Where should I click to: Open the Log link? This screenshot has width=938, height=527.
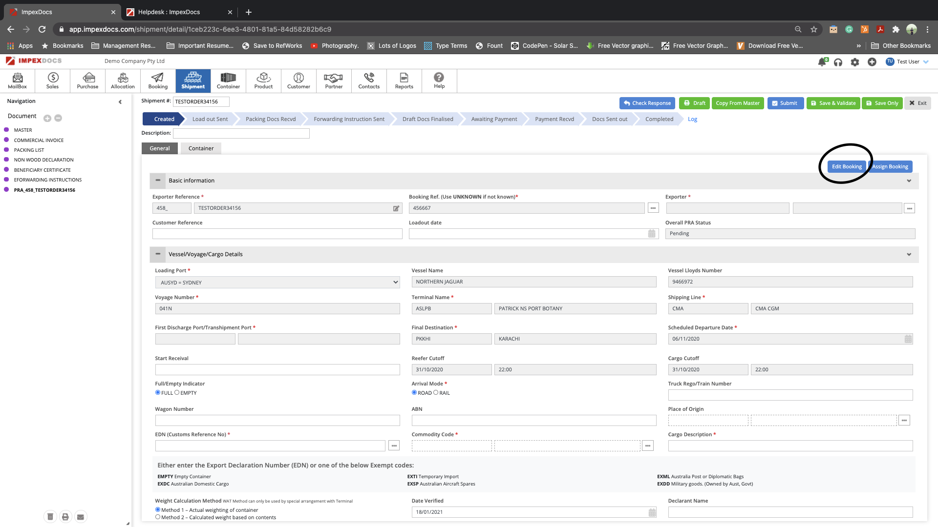click(692, 119)
